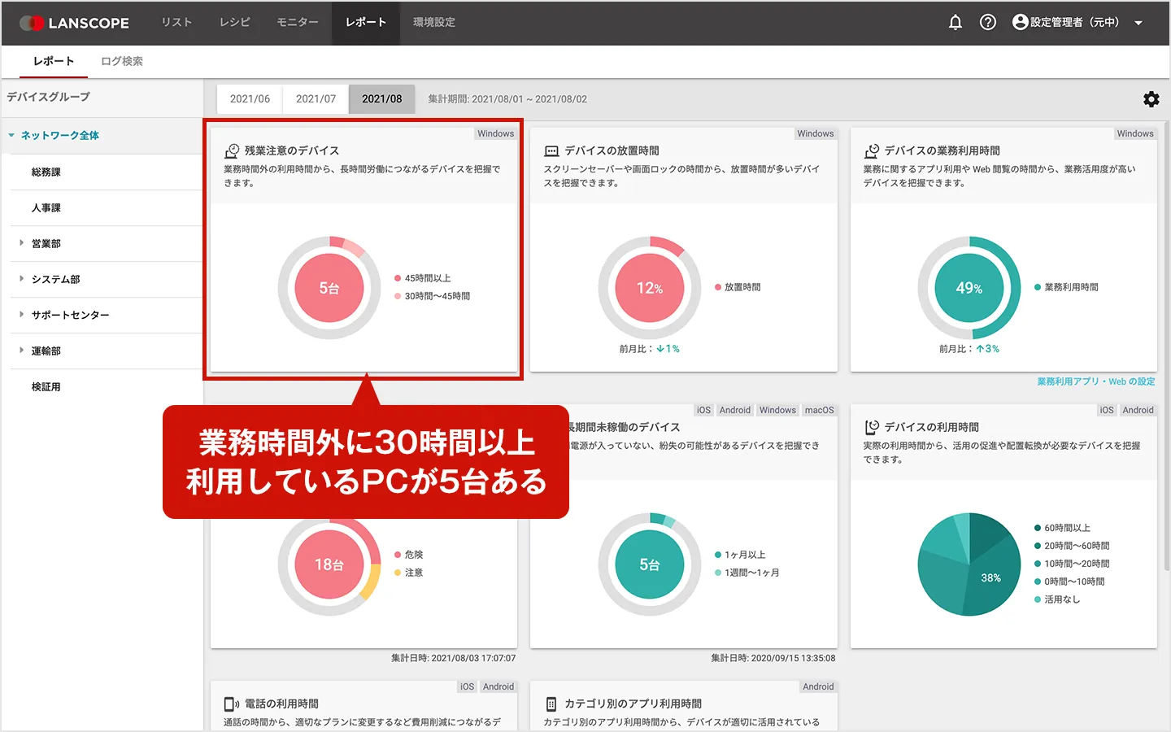Click the 38% pie chart
This screenshot has width=1171, height=732.
tap(969, 564)
